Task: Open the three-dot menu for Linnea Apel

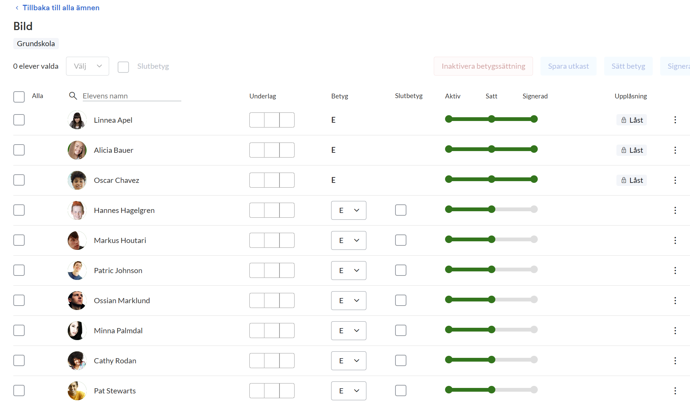Action: [x=675, y=120]
